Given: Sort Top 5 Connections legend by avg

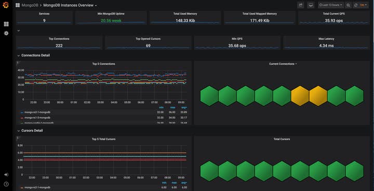Looking at the screenshot, I should [184, 107].
